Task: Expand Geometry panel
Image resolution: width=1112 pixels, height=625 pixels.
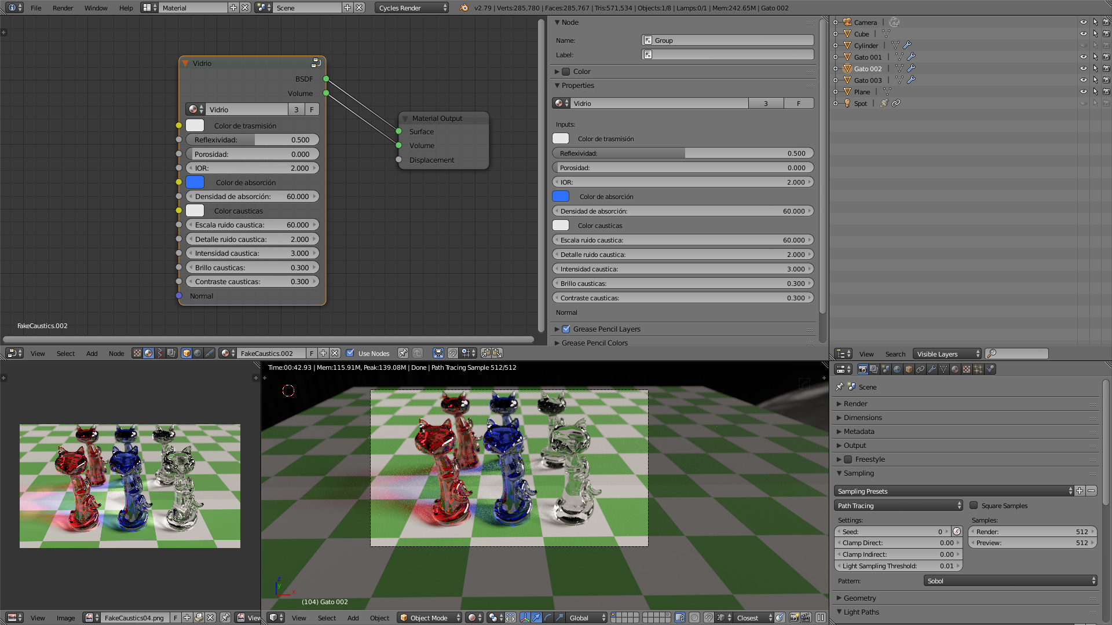Action: (x=859, y=598)
